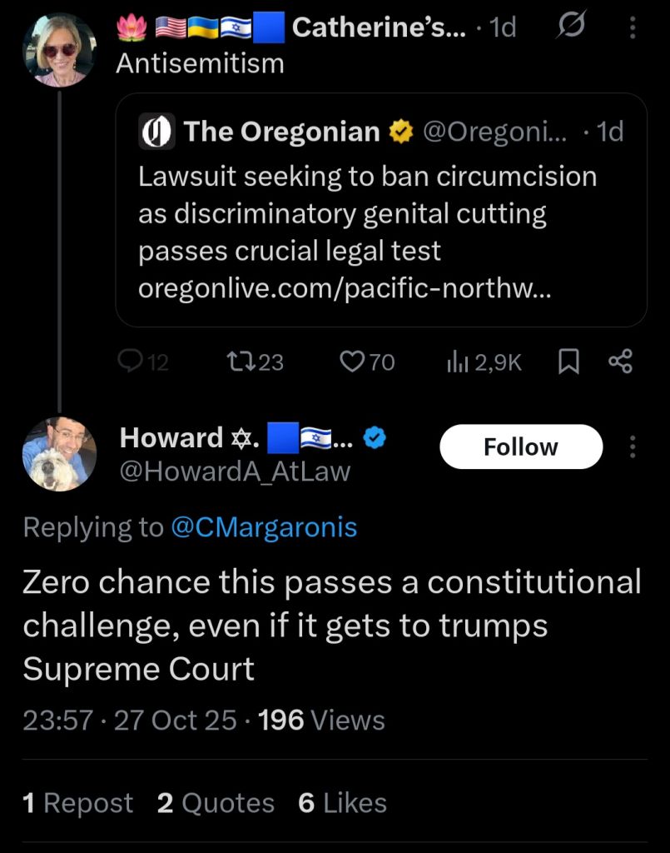Like Catherine's post with the heart icon
This screenshot has height=853, width=670.
pos(354,362)
